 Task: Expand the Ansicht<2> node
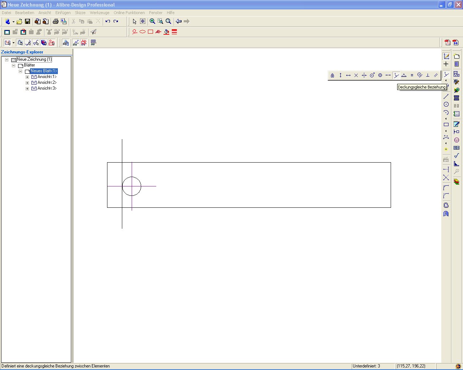click(27, 83)
